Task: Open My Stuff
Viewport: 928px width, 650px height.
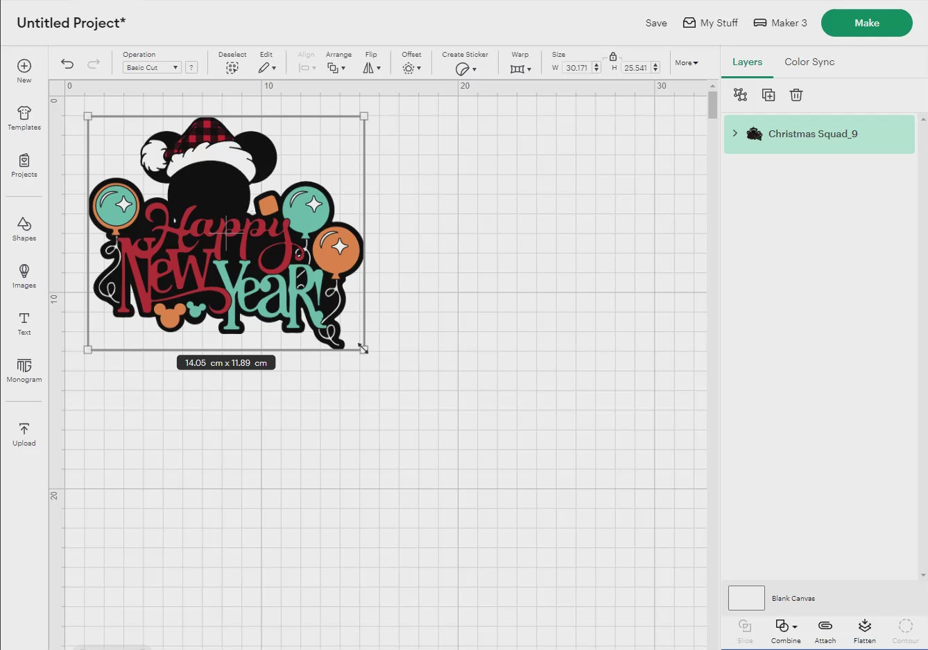Action: (710, 23)
